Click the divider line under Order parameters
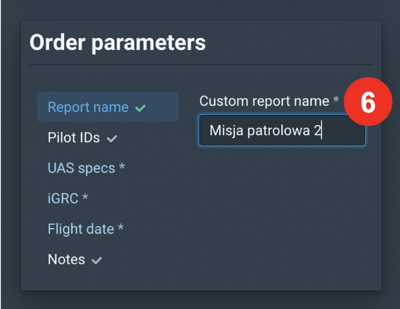The height and width of the screenshot is (309, 400). [x=201, y=65]
